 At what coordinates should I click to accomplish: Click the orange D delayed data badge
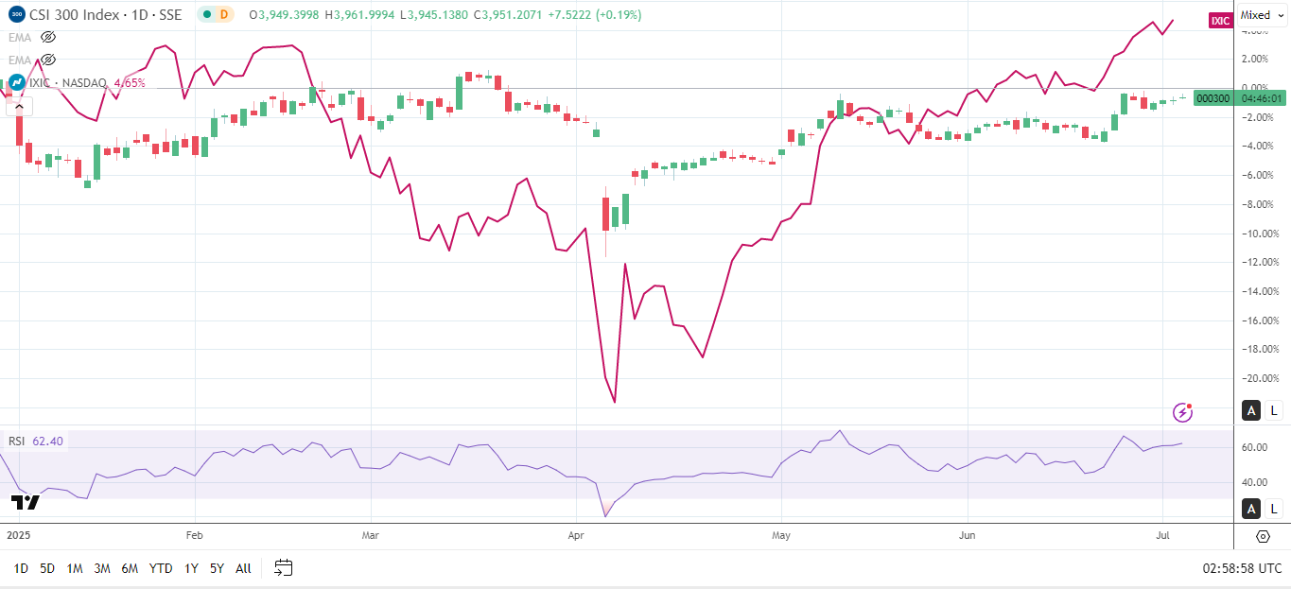pos(223,15)
